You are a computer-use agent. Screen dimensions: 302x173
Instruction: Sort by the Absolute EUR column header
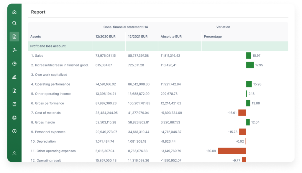tap(171, 36)
